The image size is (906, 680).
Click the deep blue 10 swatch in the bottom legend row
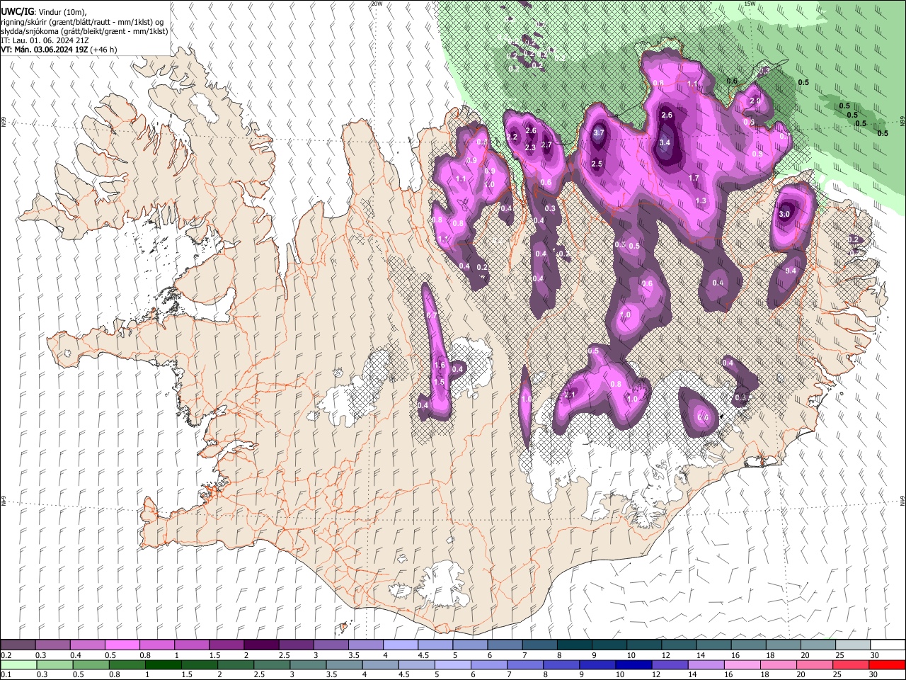633,664
